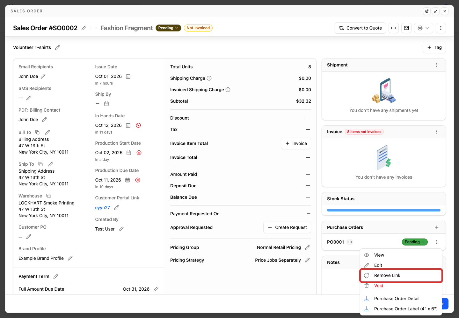Edit the Created By Test User
The image size is (459, 318).
tap(121, 229)
